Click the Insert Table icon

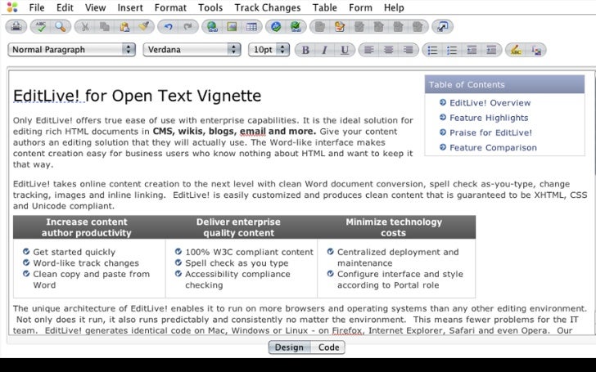[x=251, y=26]
